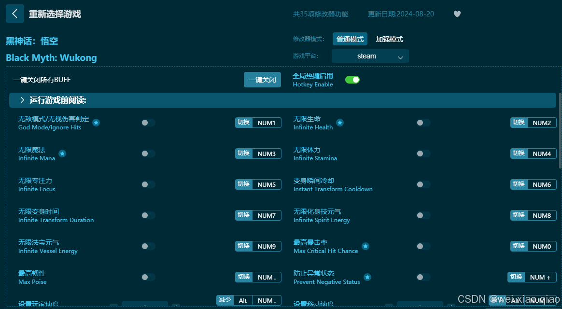Click 切换 button for NUM1 hotkey
The height and width of the screenshot is (309, 562).
[244, 123]
